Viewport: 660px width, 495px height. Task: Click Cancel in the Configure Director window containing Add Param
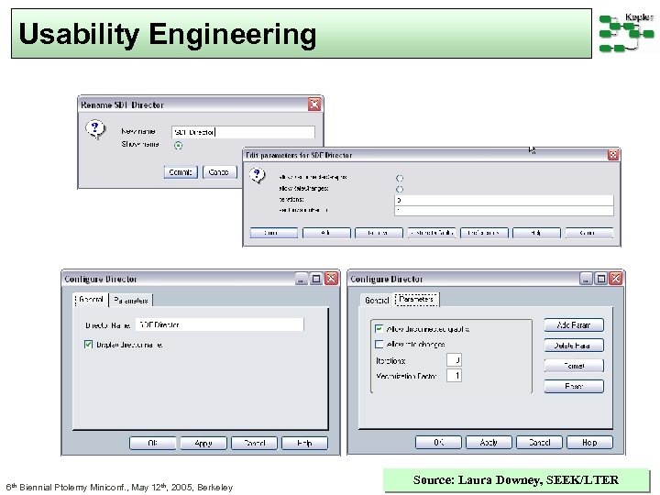point(539,443)
